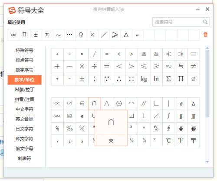This screenshot has height=181, width=217.
Task: Open the 标点符号 category
Action: pos(24,60)
